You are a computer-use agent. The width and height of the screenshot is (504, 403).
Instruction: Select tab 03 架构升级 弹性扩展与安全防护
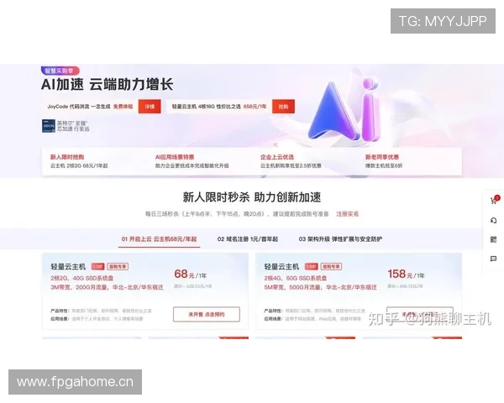(340, 239)
